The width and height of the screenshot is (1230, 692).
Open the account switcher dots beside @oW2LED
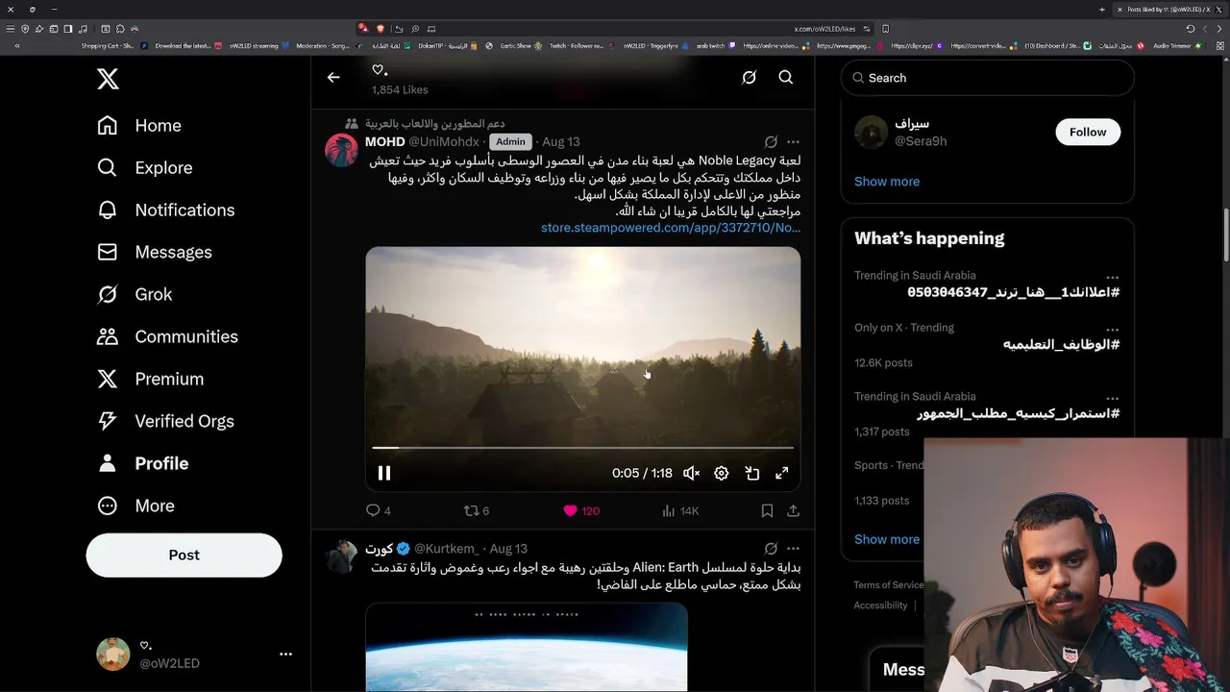pos(285,654)
